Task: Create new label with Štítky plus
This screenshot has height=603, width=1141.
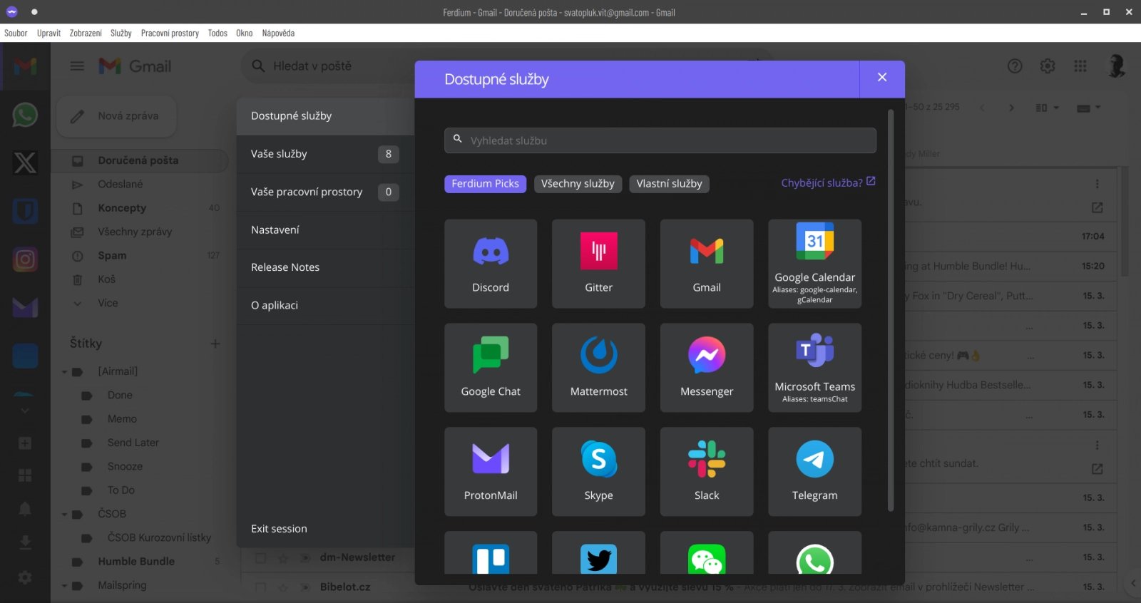Action: point(215,344)
